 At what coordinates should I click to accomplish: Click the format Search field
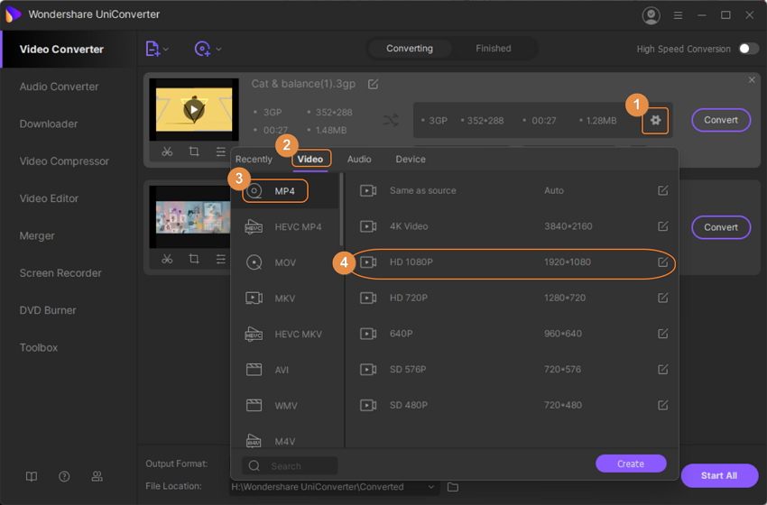(x=290, y=466)
